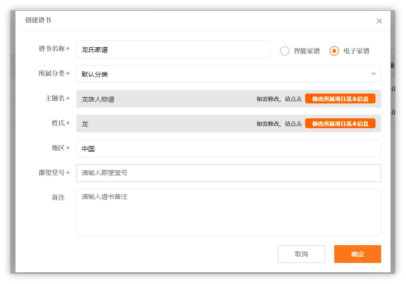Click the 谱书名称 field containing 龙氏家谱

point(173,49)
